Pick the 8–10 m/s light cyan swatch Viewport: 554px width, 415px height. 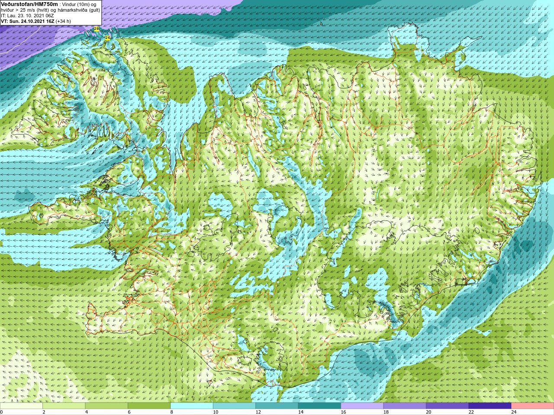click(192, 406)
